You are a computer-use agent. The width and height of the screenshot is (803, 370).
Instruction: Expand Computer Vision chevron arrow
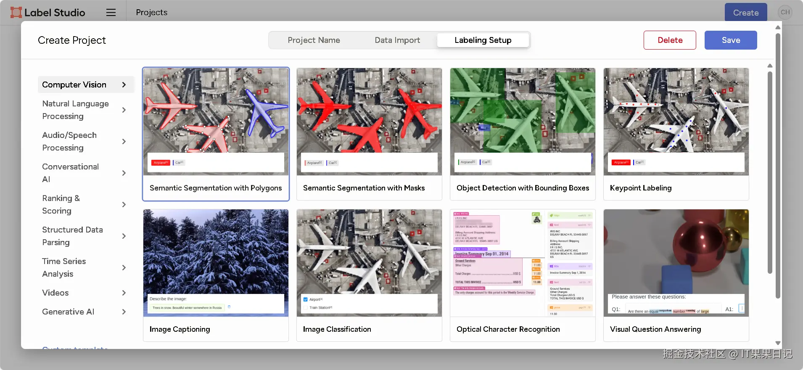point(124,85)
